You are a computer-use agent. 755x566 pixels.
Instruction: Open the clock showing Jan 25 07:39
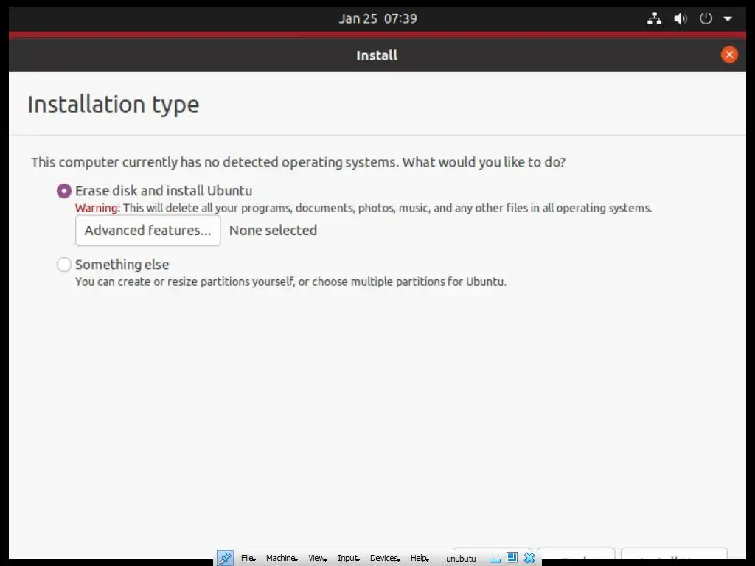point(377,18)
